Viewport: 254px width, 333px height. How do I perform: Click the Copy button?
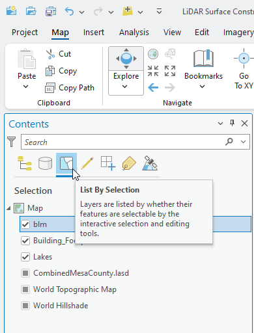61,71
